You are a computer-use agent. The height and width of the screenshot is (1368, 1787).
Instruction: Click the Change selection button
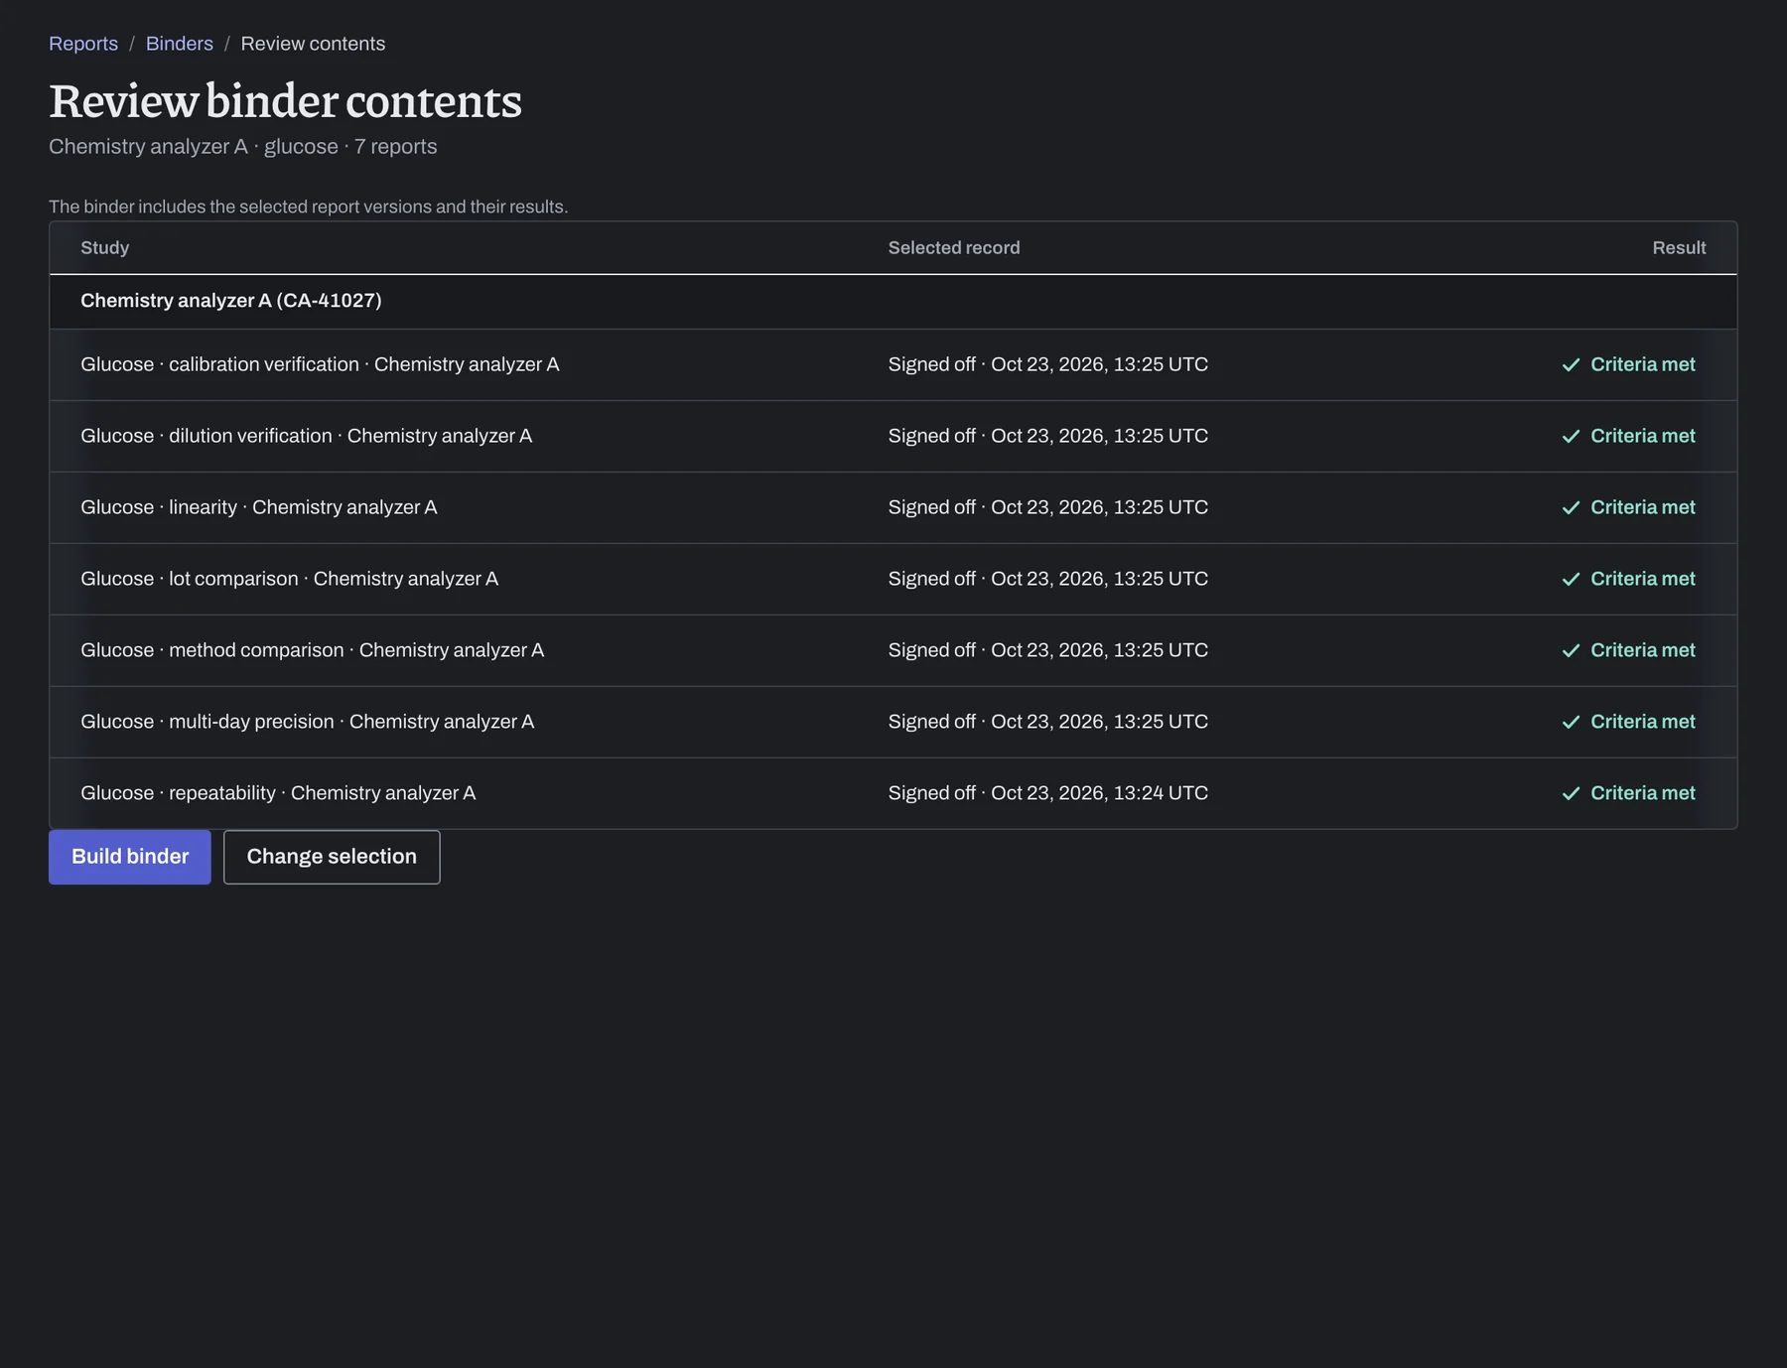[332, 857]
